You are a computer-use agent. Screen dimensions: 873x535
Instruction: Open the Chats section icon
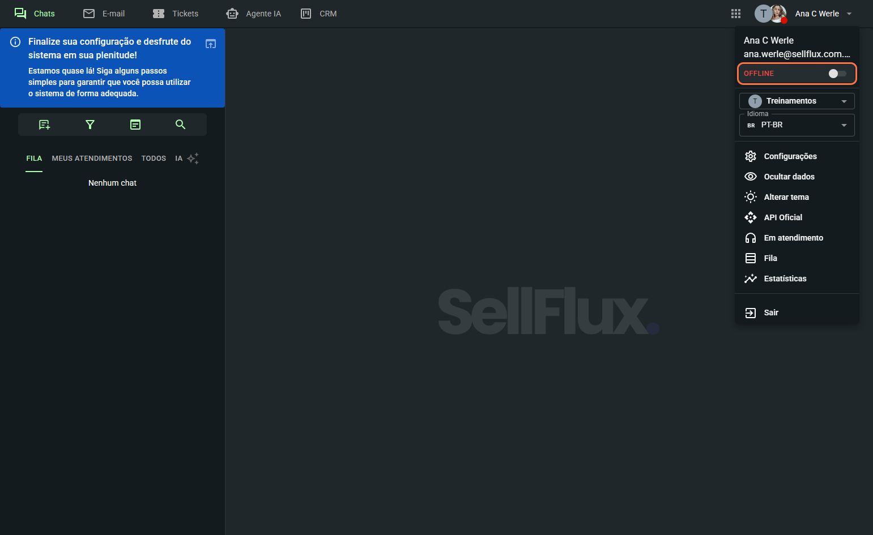[20, 13]
